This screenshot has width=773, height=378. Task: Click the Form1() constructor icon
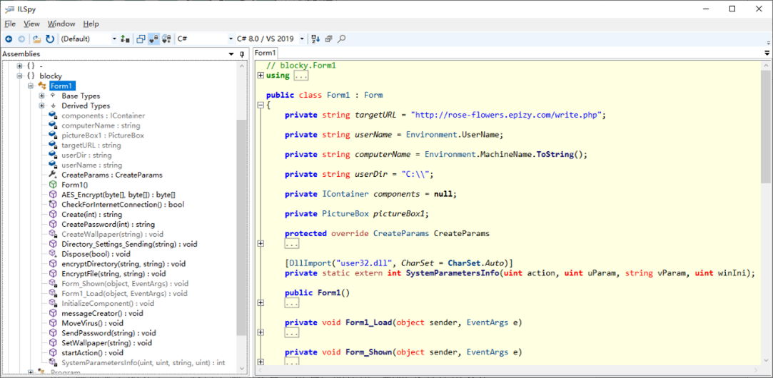point(54,184)
